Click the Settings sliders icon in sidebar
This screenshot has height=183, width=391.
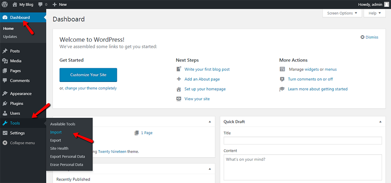point(5,133)
